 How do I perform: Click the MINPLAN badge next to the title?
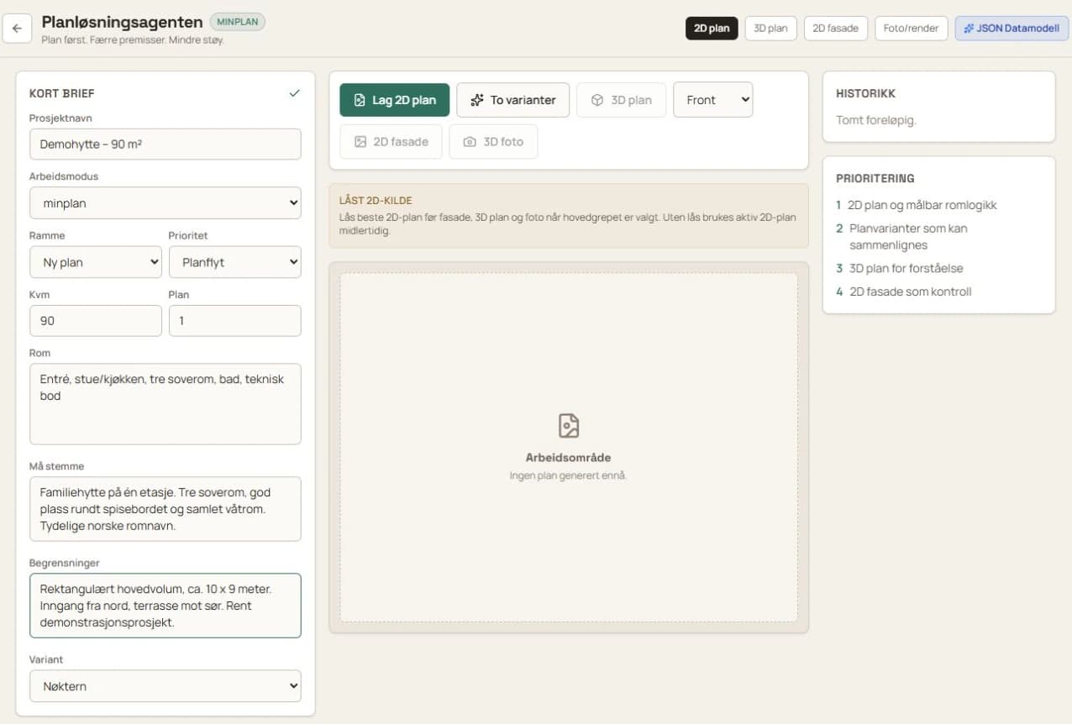238,22
